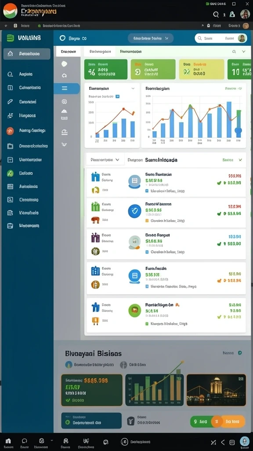Open the blue shield checkmark icon in the list
The image size is (253, 451).
pyautogui.click(x=134, y=211)
